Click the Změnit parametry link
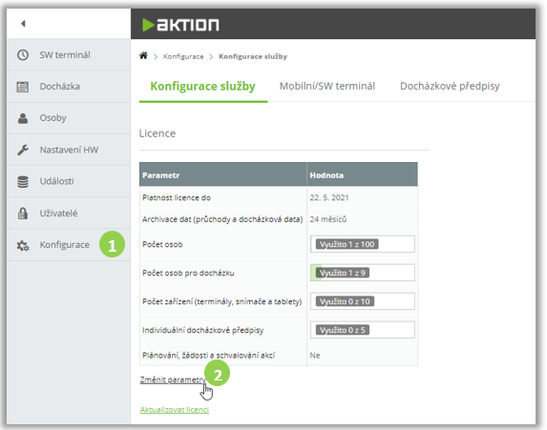This screenshot has height=430, width=547. click(x=173, y=379)
